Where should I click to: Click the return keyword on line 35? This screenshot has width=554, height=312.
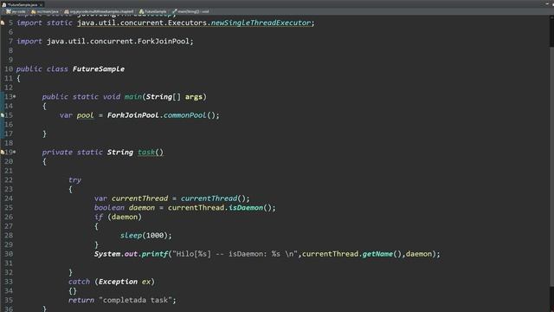coord(81,300)
